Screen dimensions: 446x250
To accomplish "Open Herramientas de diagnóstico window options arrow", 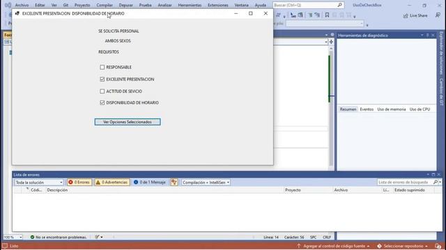I will [x=422, y=35].
